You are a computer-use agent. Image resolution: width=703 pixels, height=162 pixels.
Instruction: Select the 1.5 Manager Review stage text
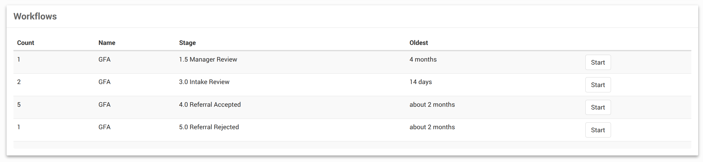[208, 60]
